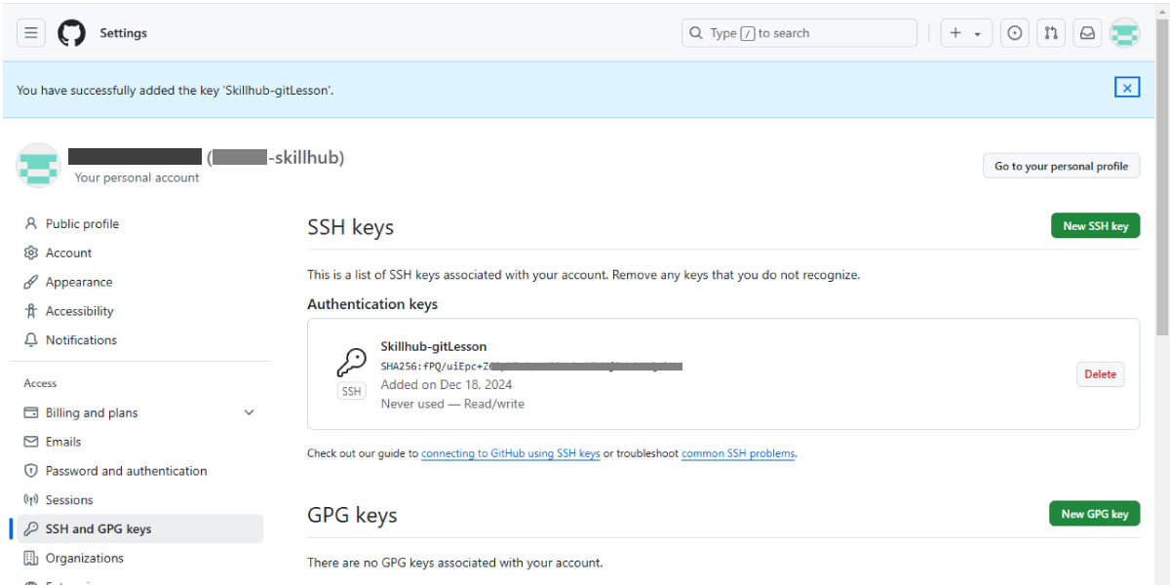The image size is (1170, 585).
Task: Dismiss the success banner with X
Action: pyautogui.click(x=1127, y=88)
